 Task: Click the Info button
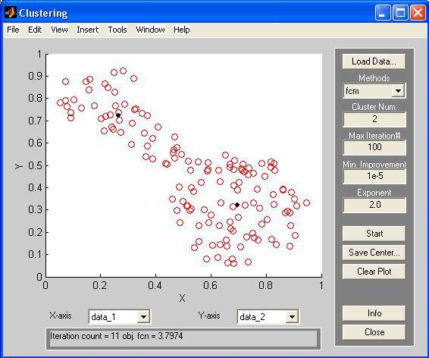point(374,313)
